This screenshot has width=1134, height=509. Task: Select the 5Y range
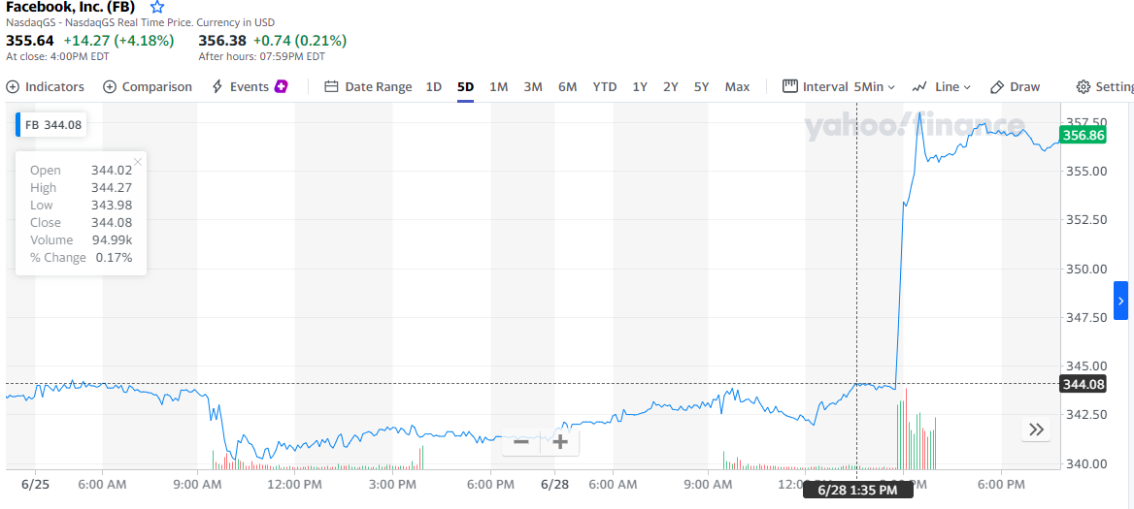pos(702,86)
